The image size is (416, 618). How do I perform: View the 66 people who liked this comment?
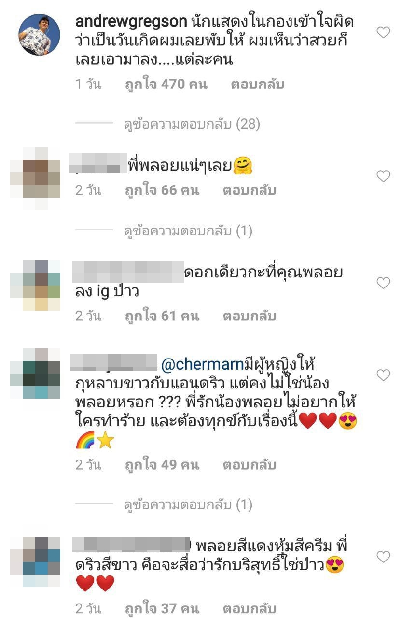(162, 190)
